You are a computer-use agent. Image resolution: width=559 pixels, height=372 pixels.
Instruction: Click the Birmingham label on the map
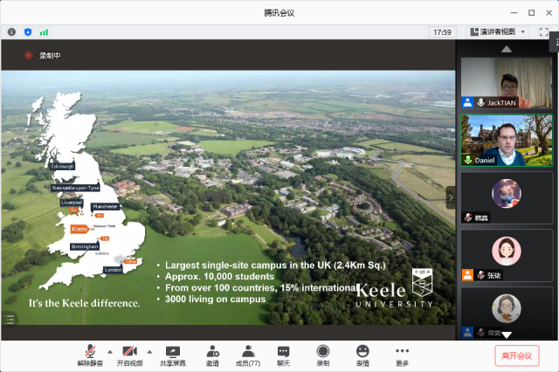(x=85, y=246)
